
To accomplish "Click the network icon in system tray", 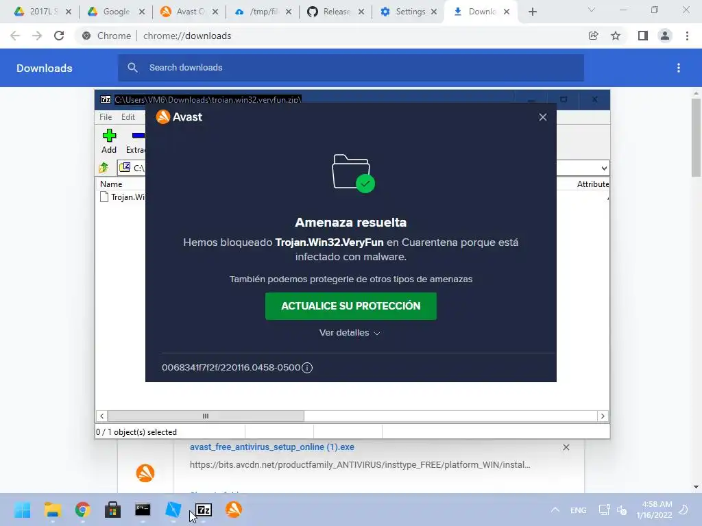I will point(604,510).
